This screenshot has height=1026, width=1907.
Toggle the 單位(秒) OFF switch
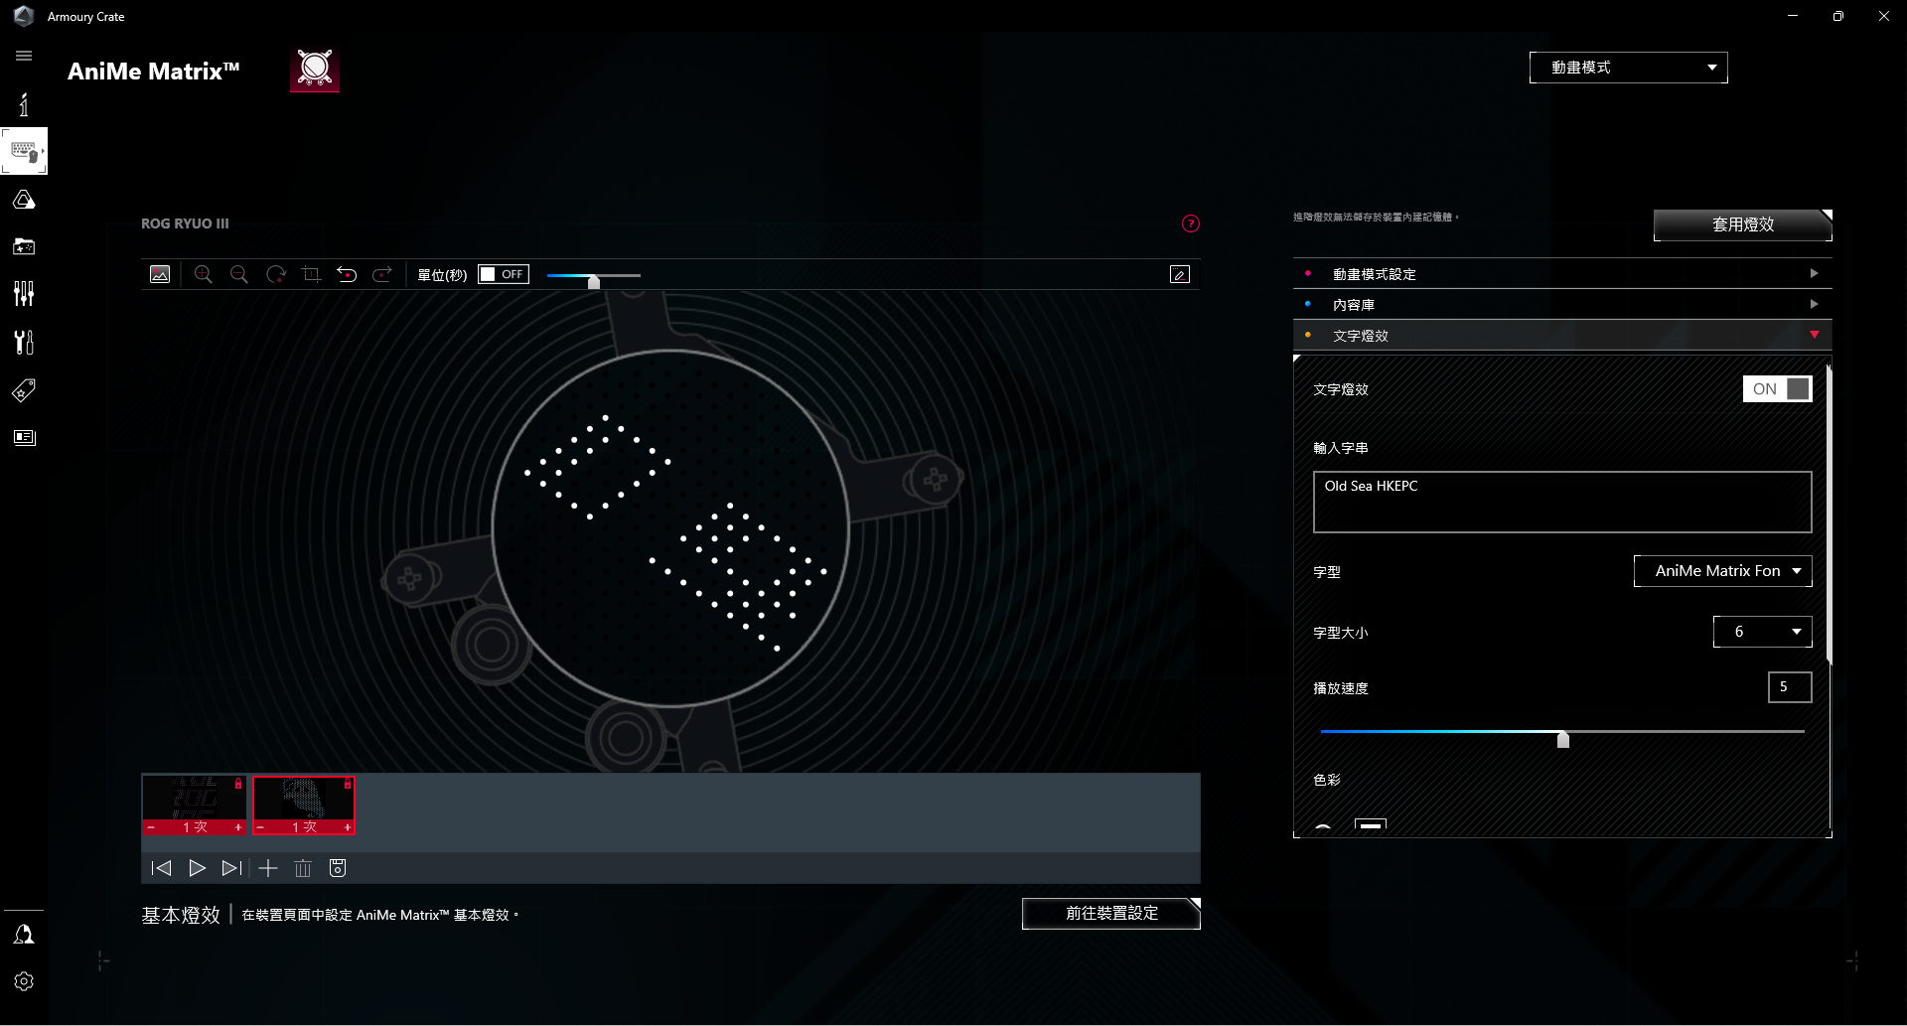[x=504, y=274]
